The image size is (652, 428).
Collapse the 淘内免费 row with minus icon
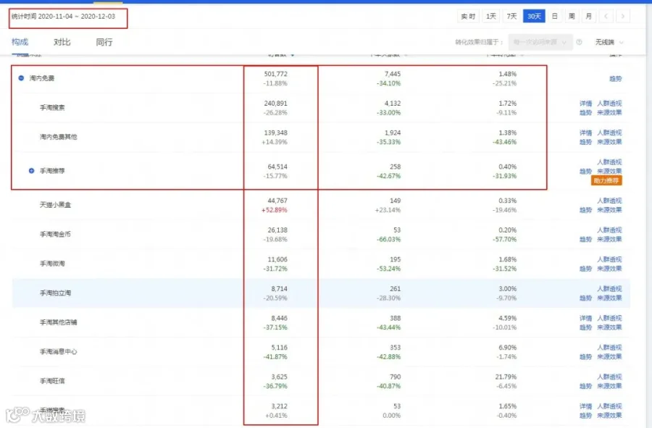[x=21, y=78]
